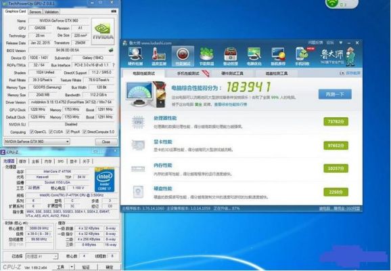This screenshot has width=391, height=271.
Task: Click the 73782分 processor score button
Action: (336, 122)
